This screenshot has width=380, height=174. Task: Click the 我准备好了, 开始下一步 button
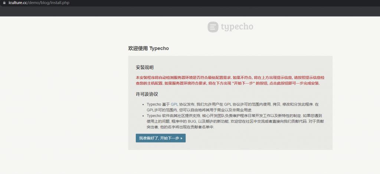(x=161, y=138)
